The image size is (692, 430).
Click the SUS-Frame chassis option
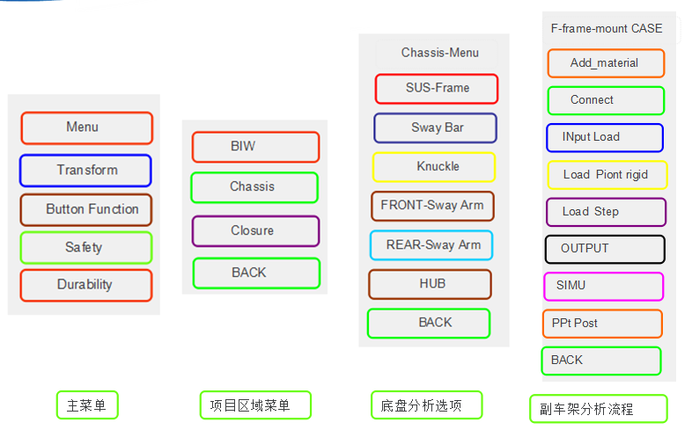(437, 88)
